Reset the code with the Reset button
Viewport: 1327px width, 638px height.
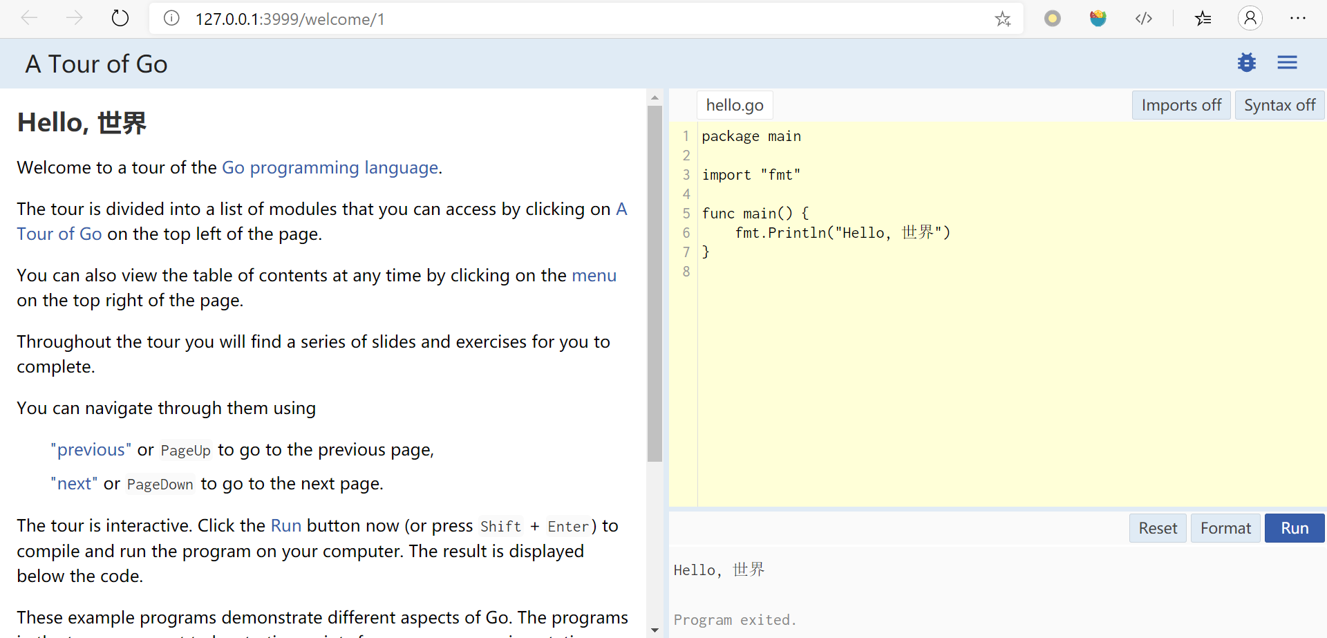click(1158, 528)
